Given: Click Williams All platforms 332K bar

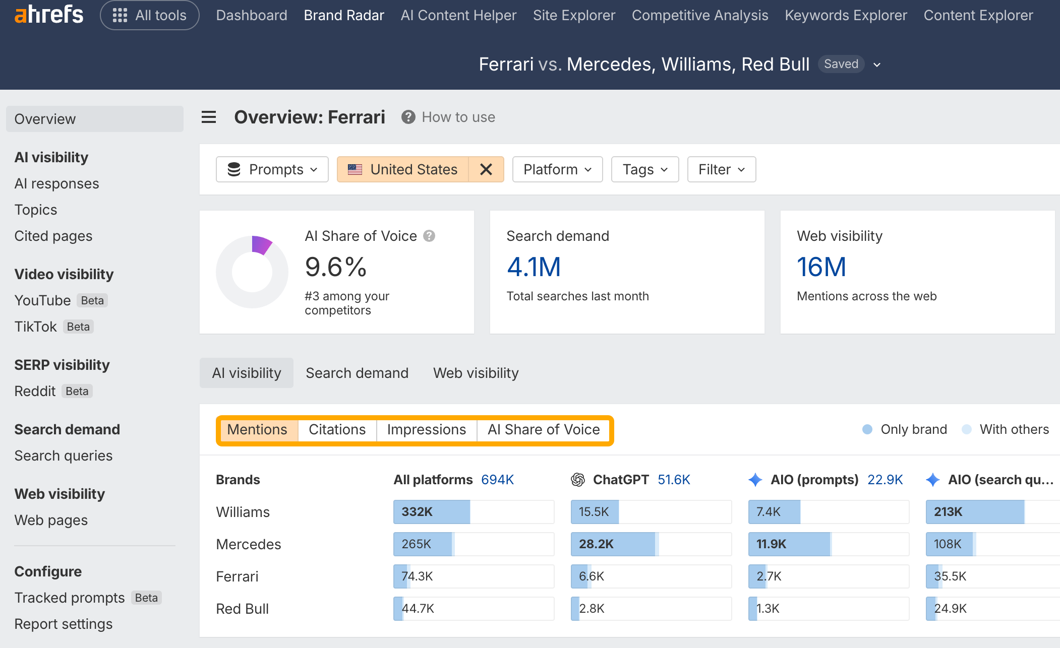Looking at the screenshot, I should coord(474,512).
